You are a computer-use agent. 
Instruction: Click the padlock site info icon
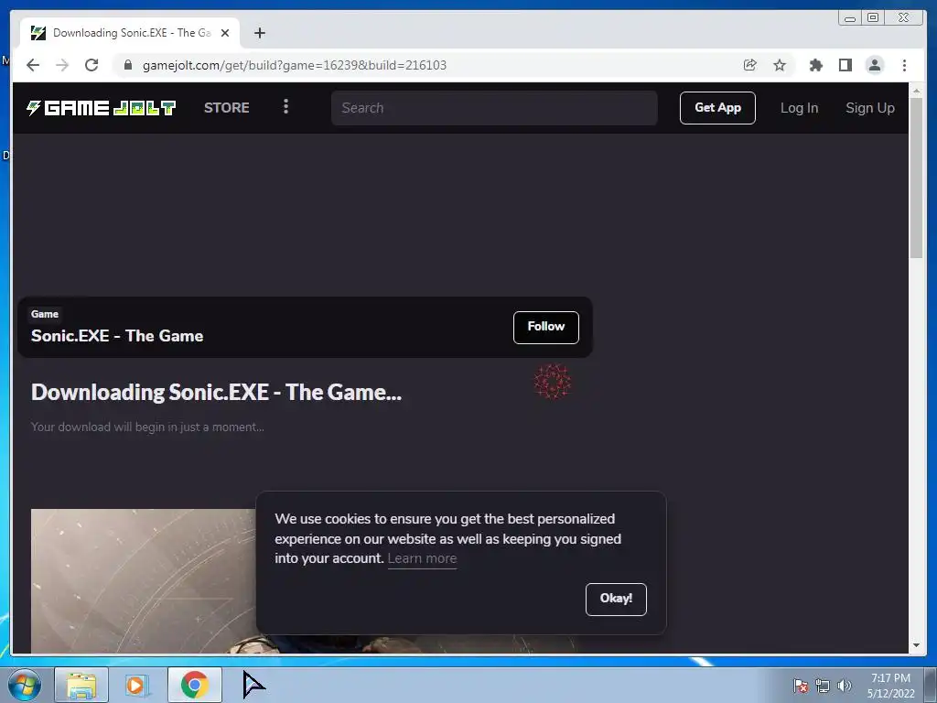(127, 65)
